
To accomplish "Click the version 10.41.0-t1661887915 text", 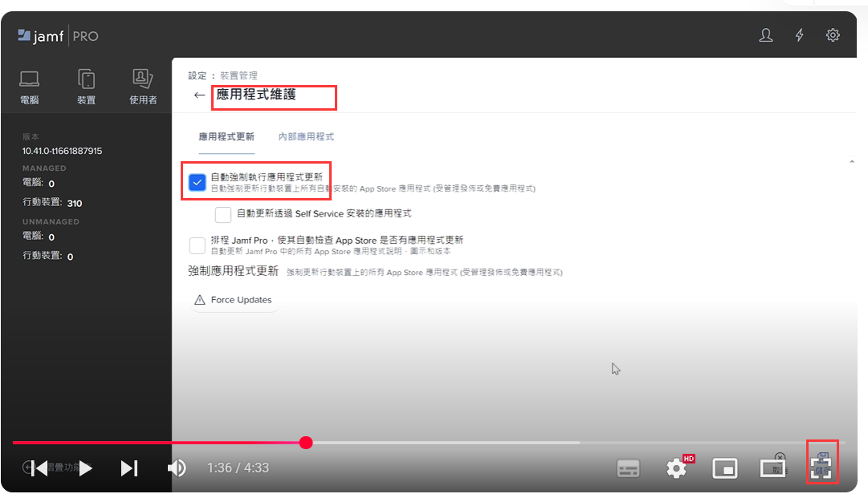I will pyautogui.click(x=62, y=151).
